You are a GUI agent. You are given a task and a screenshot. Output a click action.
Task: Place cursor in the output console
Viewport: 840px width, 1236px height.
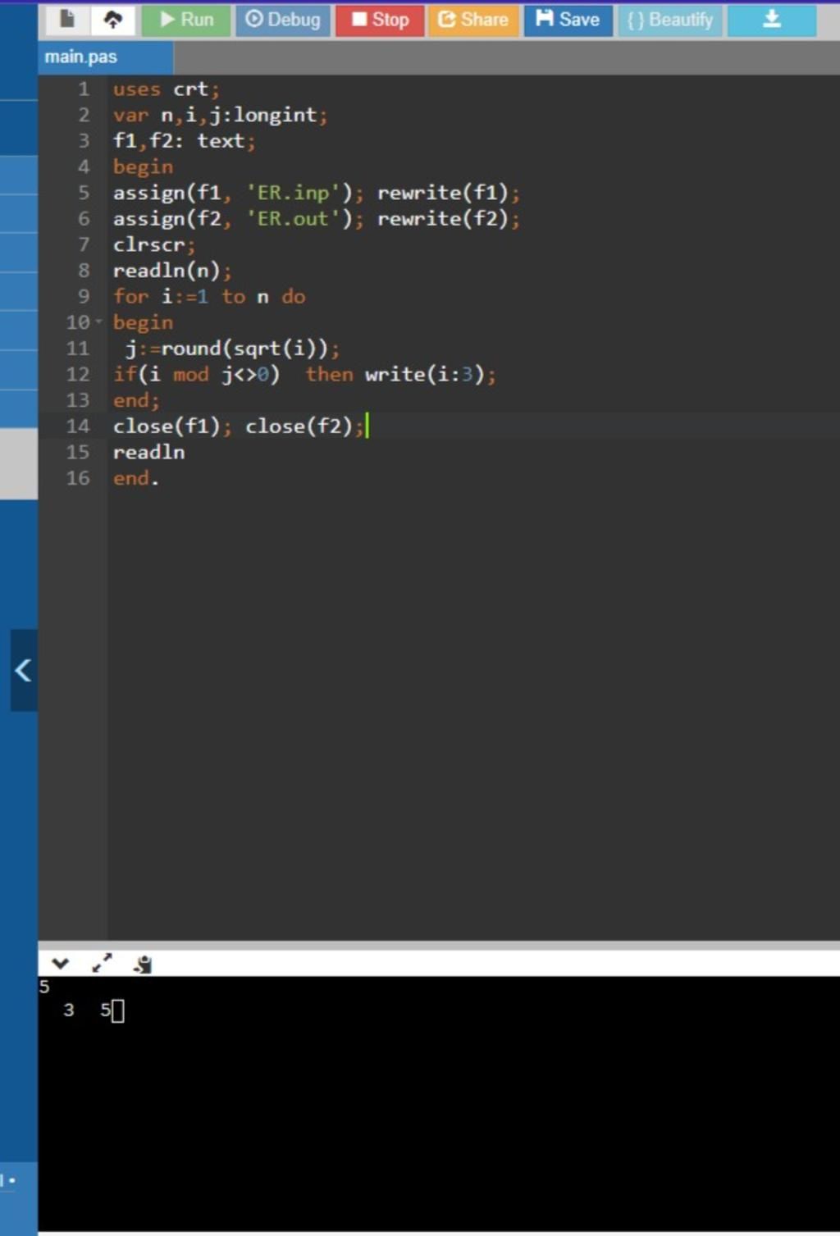coord(439,1103)
